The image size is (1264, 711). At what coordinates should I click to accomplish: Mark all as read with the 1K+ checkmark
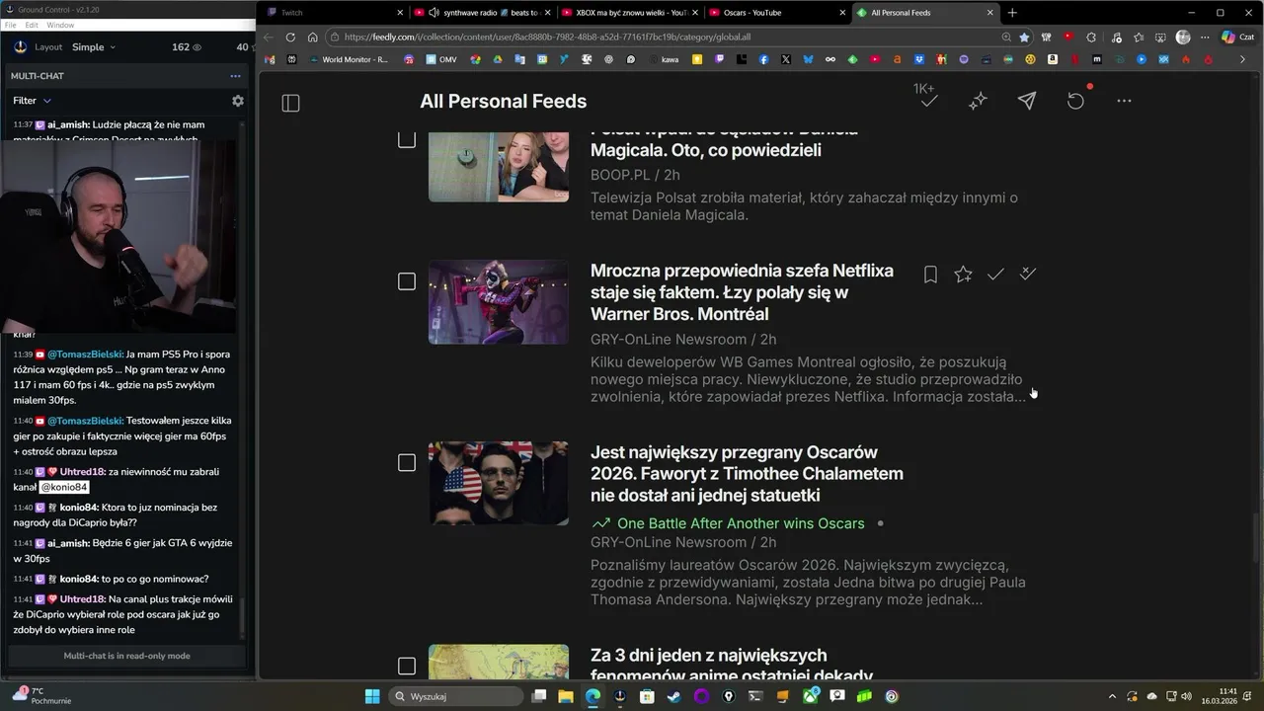coord(928,101)
